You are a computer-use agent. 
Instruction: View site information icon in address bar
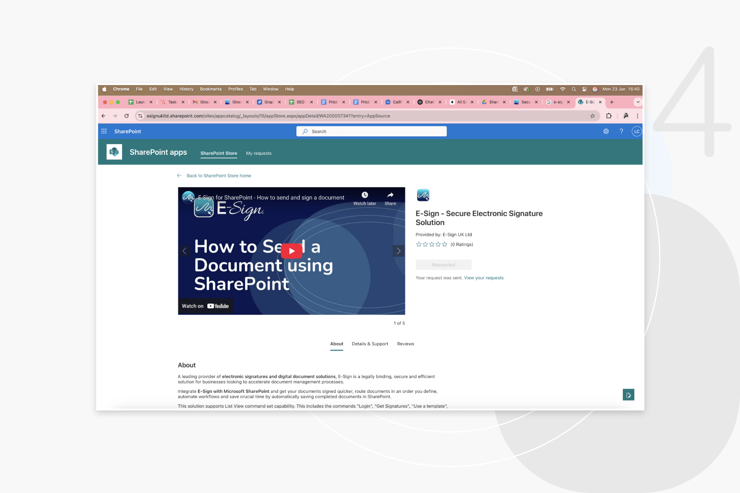pos(140,116)
